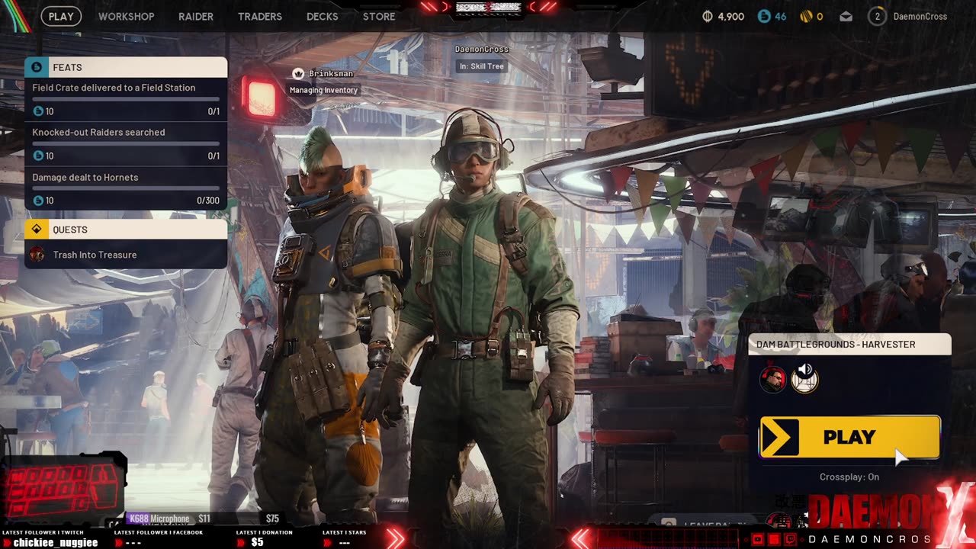Click the Knocked-out Raiders progress bar
Image resolution: width=976 pixels, height=549 pixels.
pyautogui.click(x=126, y=143)
